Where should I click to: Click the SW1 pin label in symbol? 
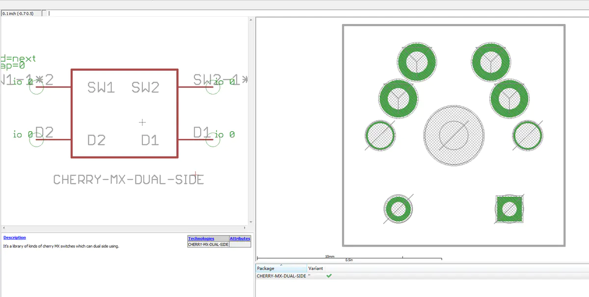point(101,88)
